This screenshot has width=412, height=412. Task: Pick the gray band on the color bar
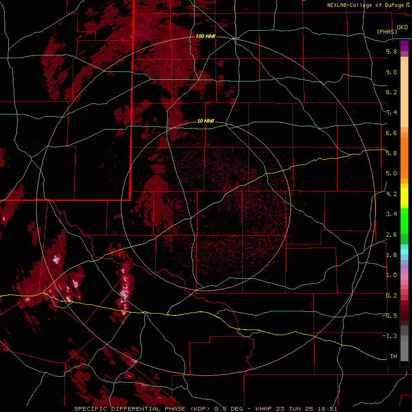404,343
